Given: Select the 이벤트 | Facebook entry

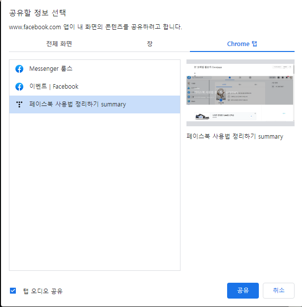Looking at the screenshot, I should tap(95, 87).
